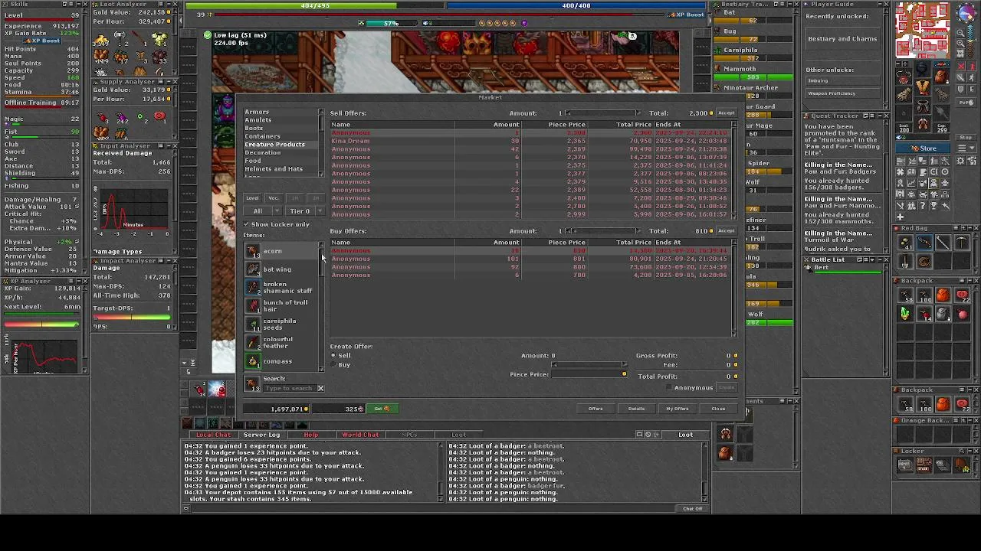
Task: Open the Tier 0 dropdown
Action: (304, 211)
